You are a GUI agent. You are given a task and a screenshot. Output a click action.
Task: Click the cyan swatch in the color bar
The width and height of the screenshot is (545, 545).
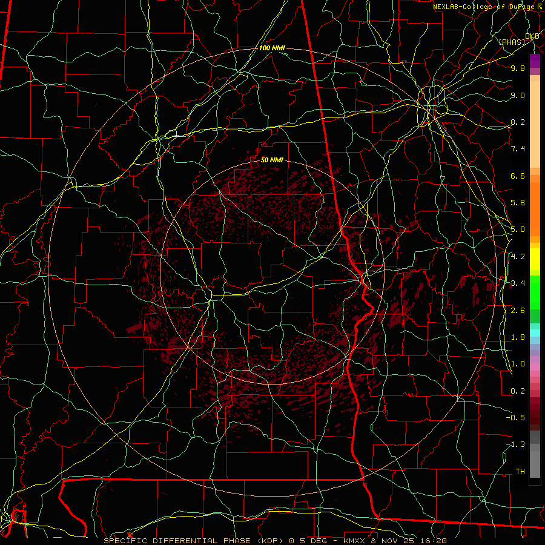(535, 333)
